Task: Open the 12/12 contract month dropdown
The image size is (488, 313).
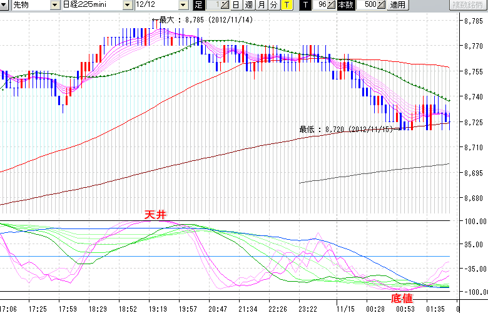Action: click(182, 6)
